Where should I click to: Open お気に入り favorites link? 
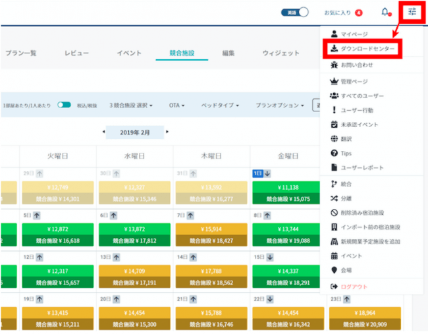tap(337, 13)
